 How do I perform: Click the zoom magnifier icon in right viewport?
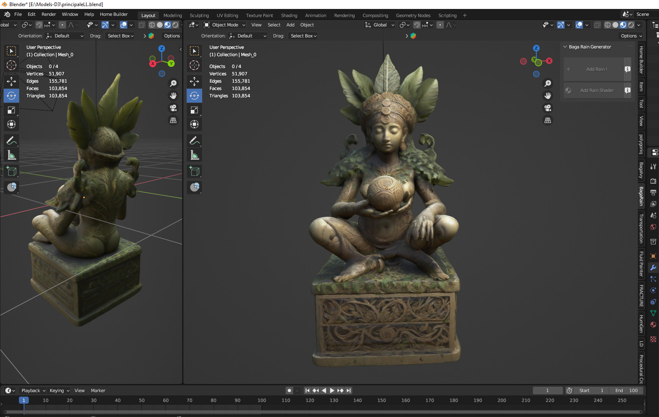tap(548, 83)
